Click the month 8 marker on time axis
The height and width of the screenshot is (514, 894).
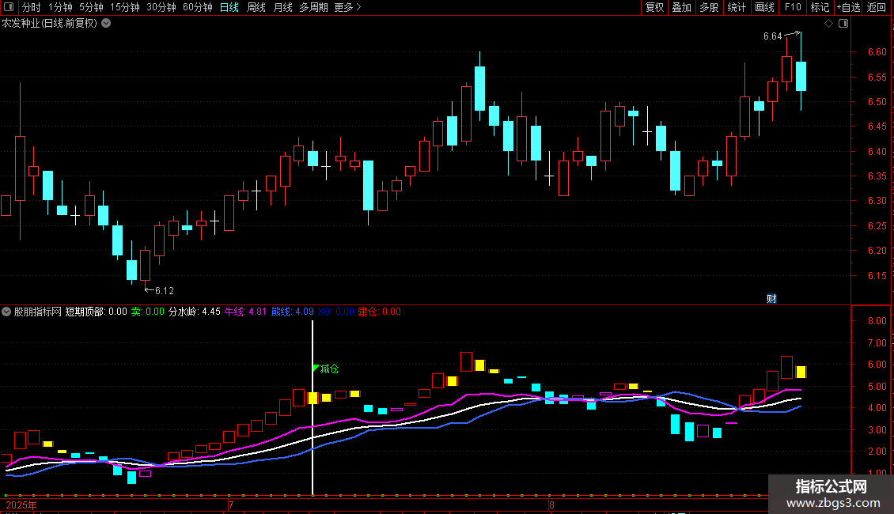(x=551, y=505)
